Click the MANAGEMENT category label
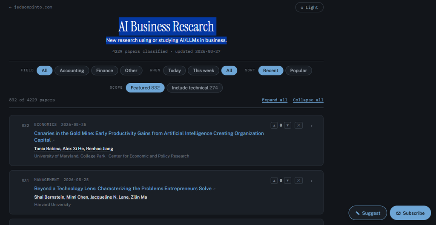The height and width of the screenshot is (225, 436). coord(47,180)
